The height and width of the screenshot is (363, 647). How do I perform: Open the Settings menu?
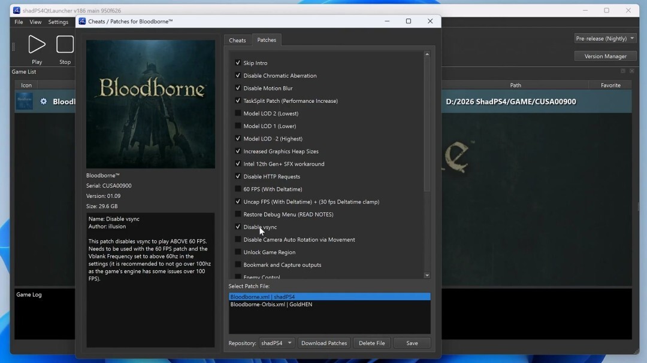[58, 22]
